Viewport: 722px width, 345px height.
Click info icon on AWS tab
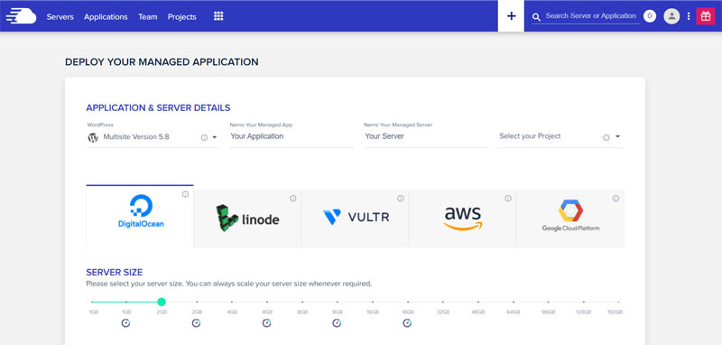[508, 199]
